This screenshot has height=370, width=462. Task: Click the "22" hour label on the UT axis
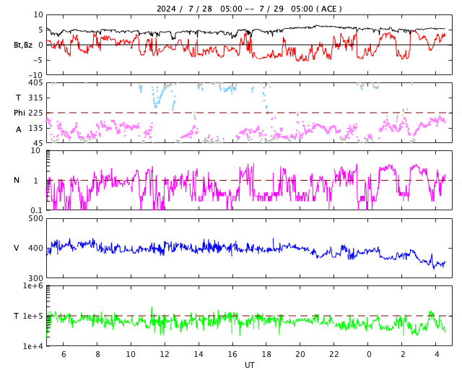coord(334,354)
